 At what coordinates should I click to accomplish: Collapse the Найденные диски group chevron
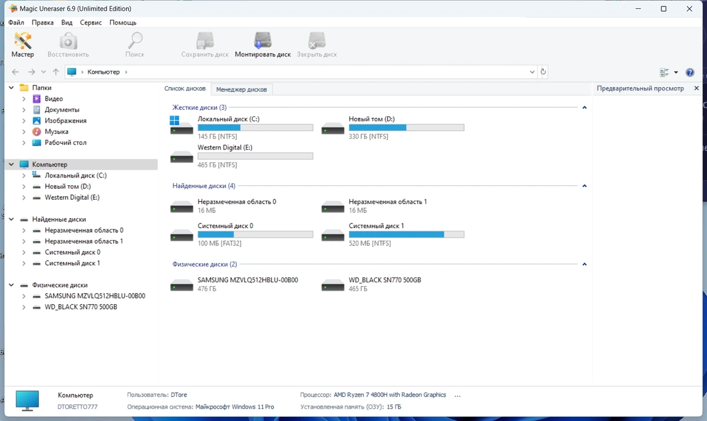584,186
